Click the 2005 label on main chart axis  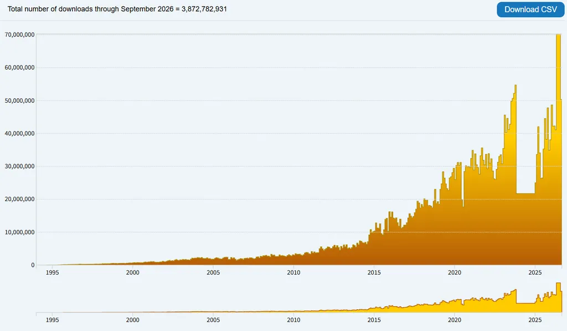213,272
